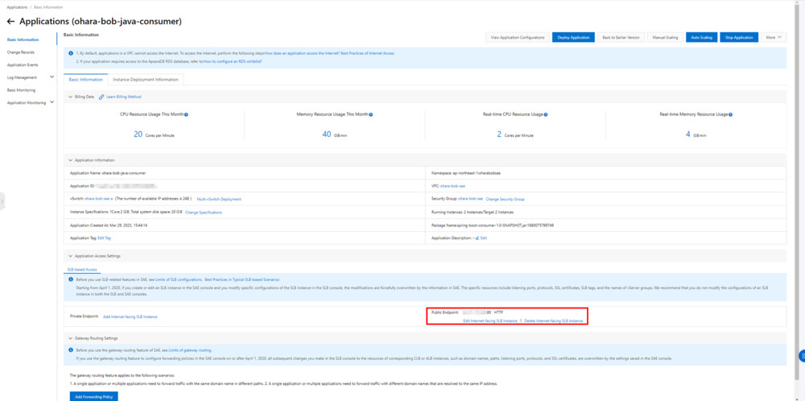805x401 pixels.
Task: Click the Stop Application button
Action: 739,37
